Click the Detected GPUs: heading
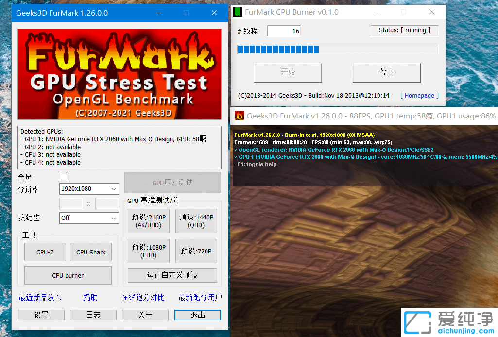Screen dimensions: 498x337 click(42, 132)
